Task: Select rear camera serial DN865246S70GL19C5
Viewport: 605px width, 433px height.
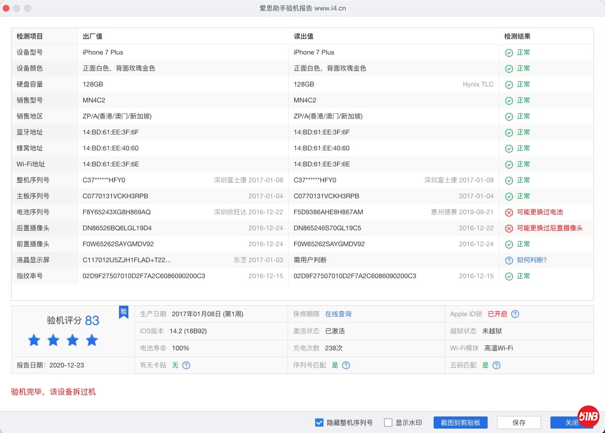Action: (328, 228)
